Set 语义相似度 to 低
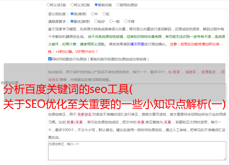The width and height of the screenshot is (229, 165). click(x=104, y=14)
